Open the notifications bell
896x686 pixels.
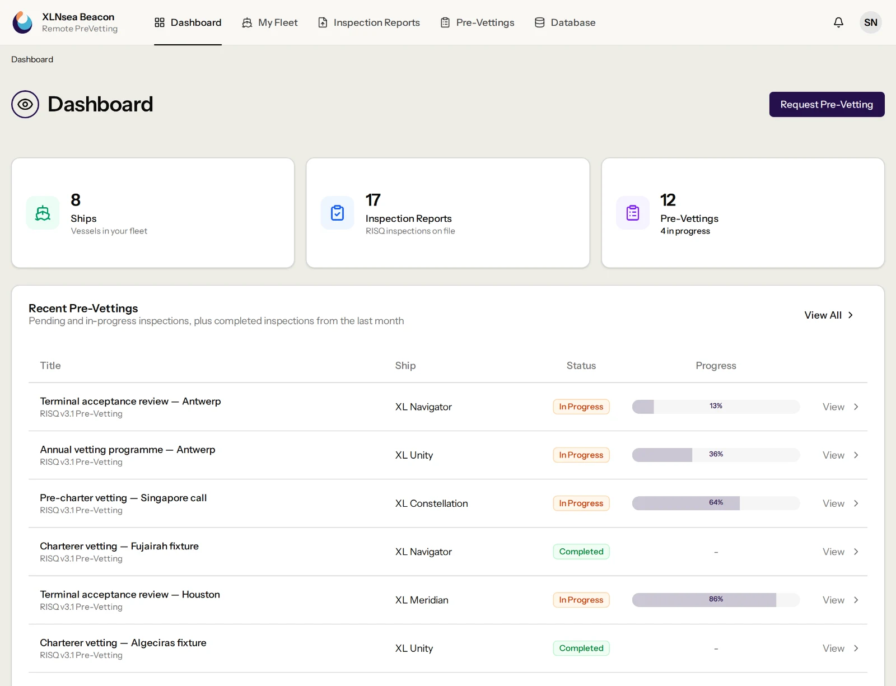click(838, 22)
